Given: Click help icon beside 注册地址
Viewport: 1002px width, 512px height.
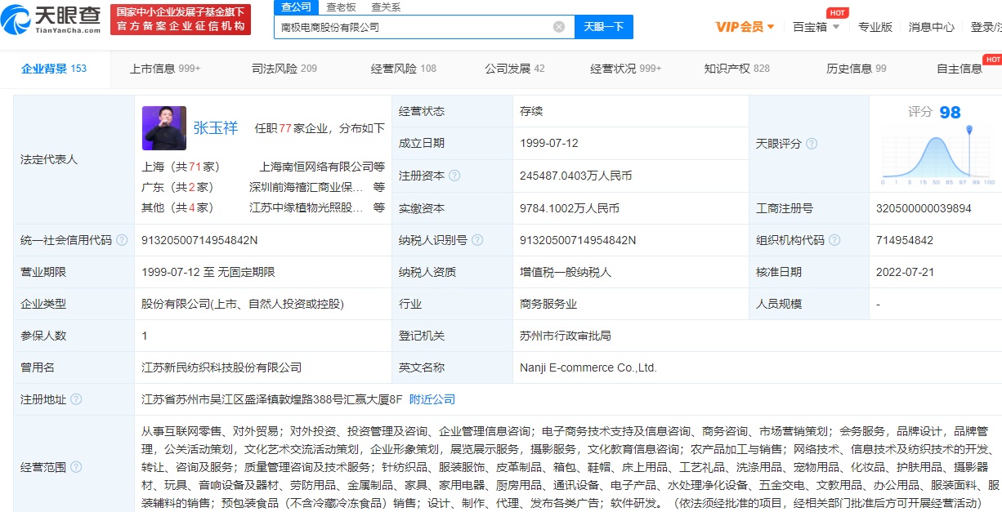Looking at the screenshot, I should (76, 399).
